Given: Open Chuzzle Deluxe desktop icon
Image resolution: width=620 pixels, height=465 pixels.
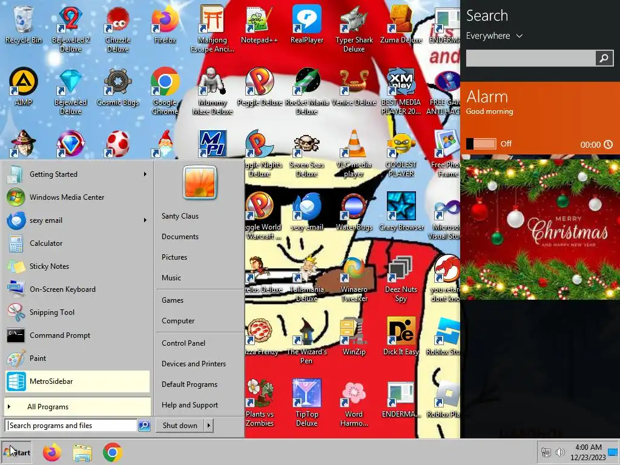Looking at the screenshot, I should pyautogui.click(x=118, y=29).
